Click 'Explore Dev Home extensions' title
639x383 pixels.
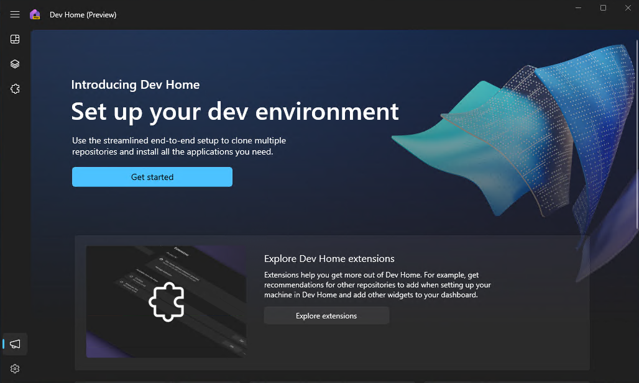click(x=329, y=258)
